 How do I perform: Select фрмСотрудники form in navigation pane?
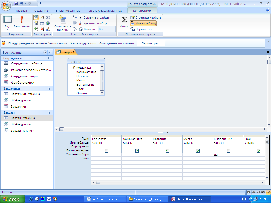[x=23, y=82]
